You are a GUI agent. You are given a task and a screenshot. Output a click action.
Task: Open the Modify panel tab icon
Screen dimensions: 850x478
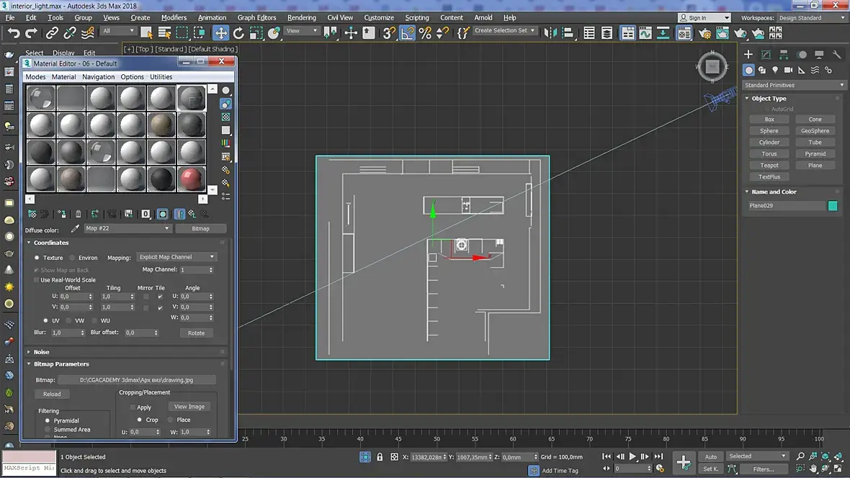click(766, 55)
